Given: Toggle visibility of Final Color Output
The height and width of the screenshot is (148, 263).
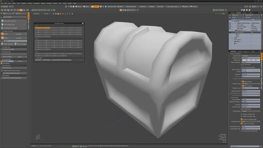Looking at the screenshot, I should [x=230, y=27].
